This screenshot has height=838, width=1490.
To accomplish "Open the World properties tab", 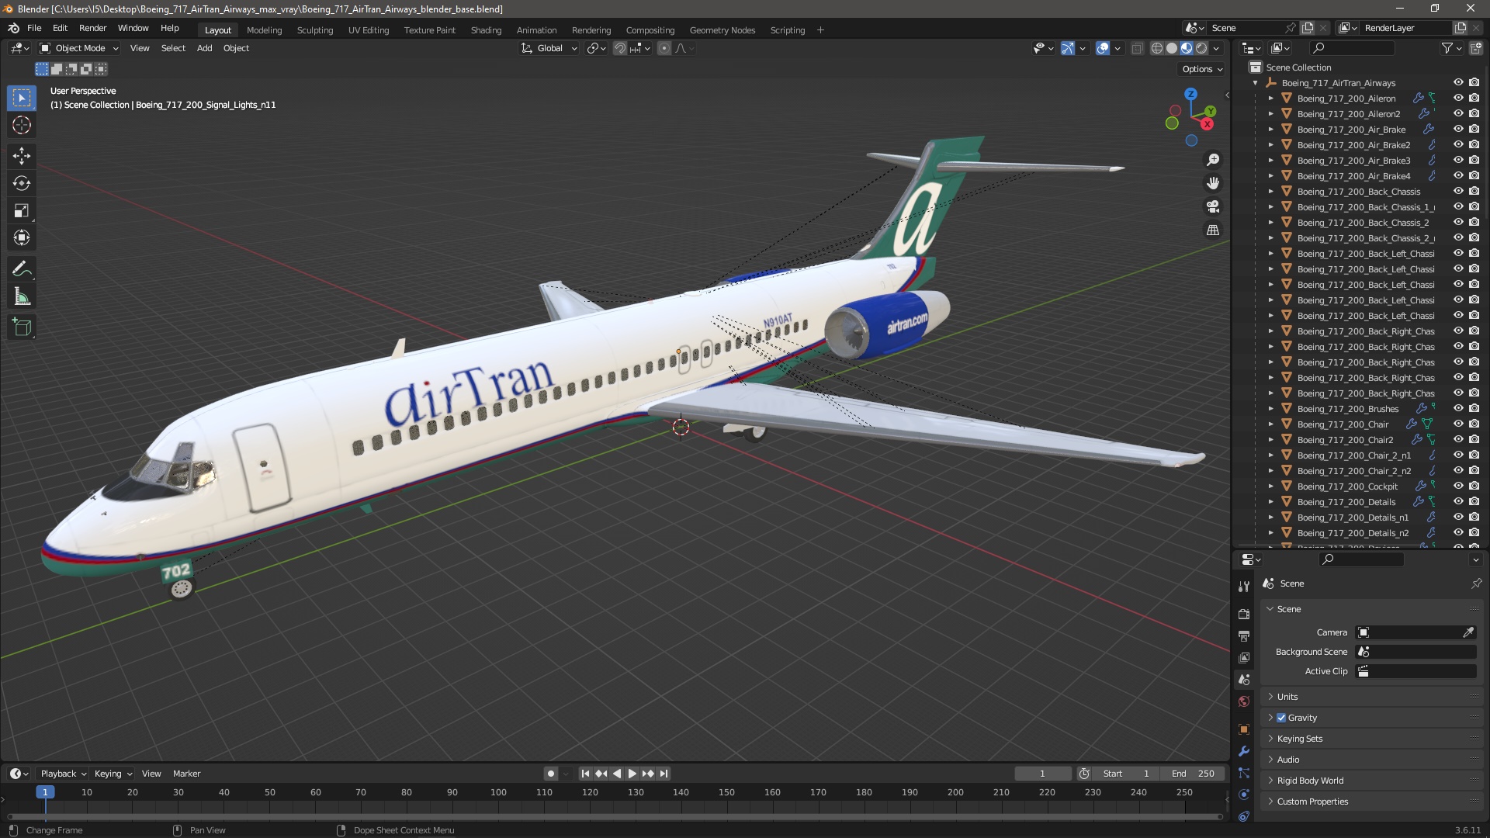I will click(x=1244, y=701).
